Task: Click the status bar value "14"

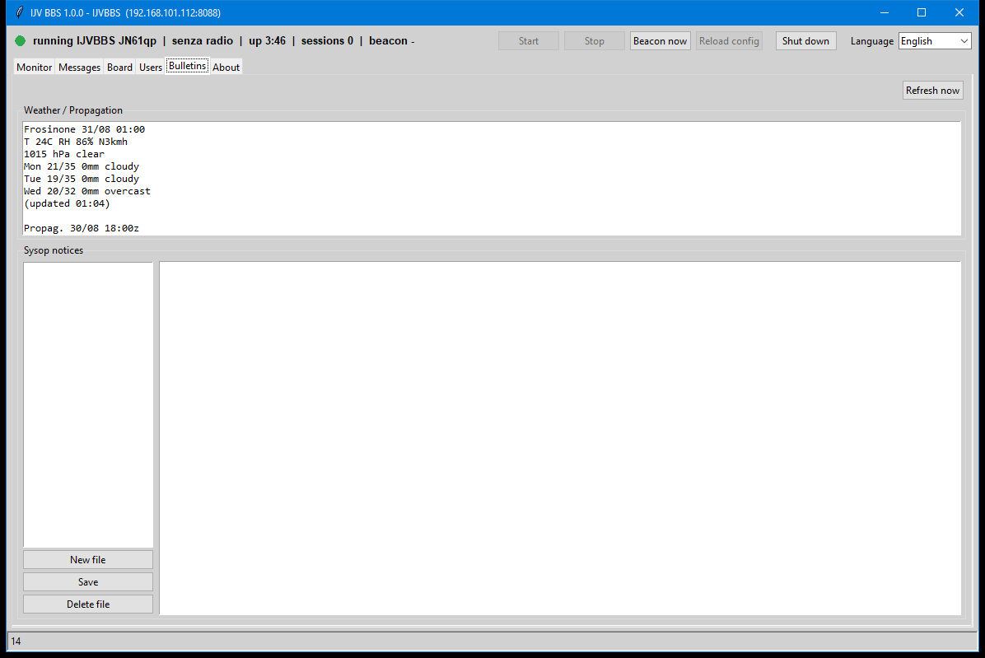Action: pyautogui.click(x=16, y=641)
